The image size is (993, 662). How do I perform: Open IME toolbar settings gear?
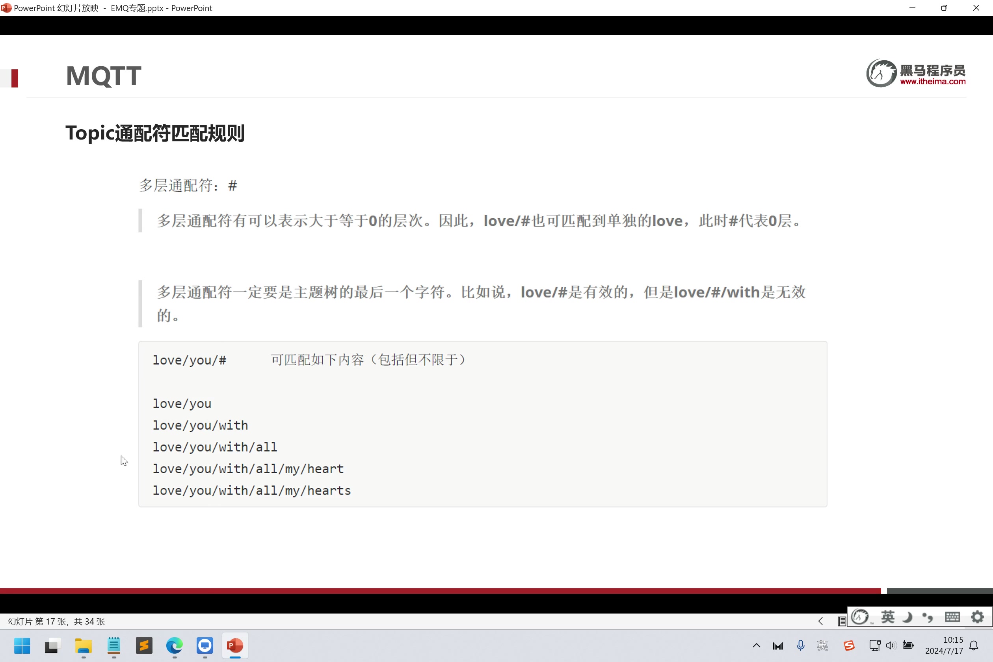click(x=977, y=617)
